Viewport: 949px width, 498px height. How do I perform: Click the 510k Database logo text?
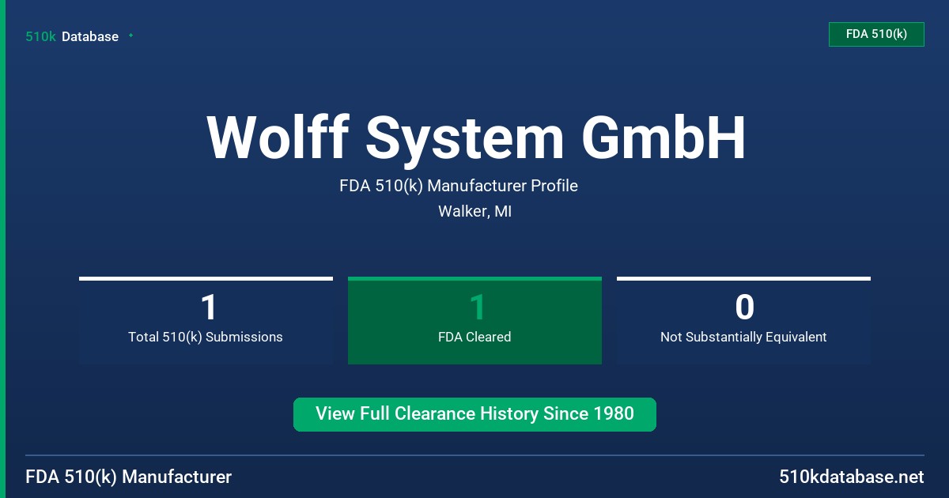72,36
